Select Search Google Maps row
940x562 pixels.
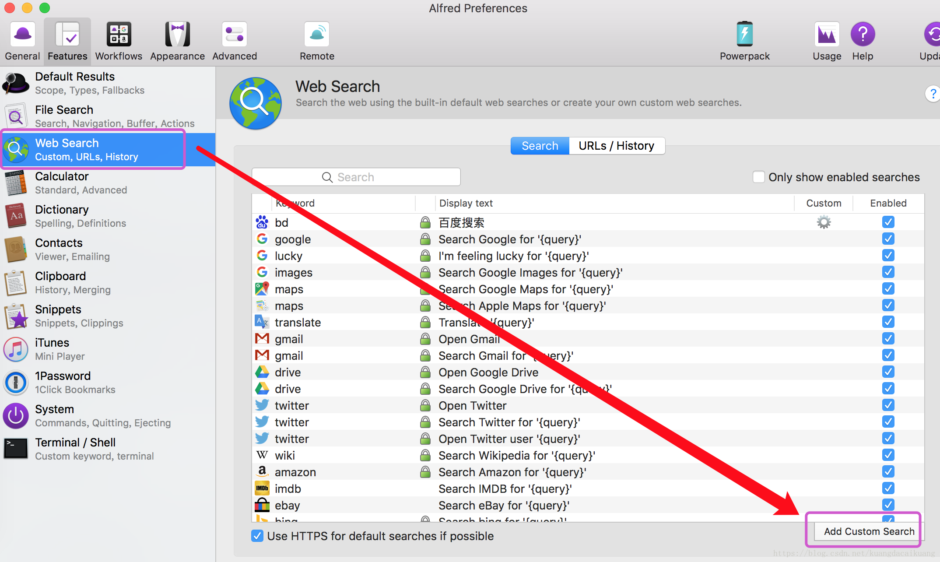588,289
